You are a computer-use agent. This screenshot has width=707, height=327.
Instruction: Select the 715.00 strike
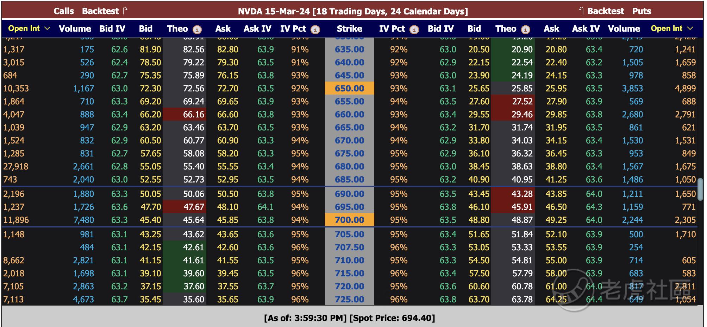pyautogui.click(x=350, y=274)
